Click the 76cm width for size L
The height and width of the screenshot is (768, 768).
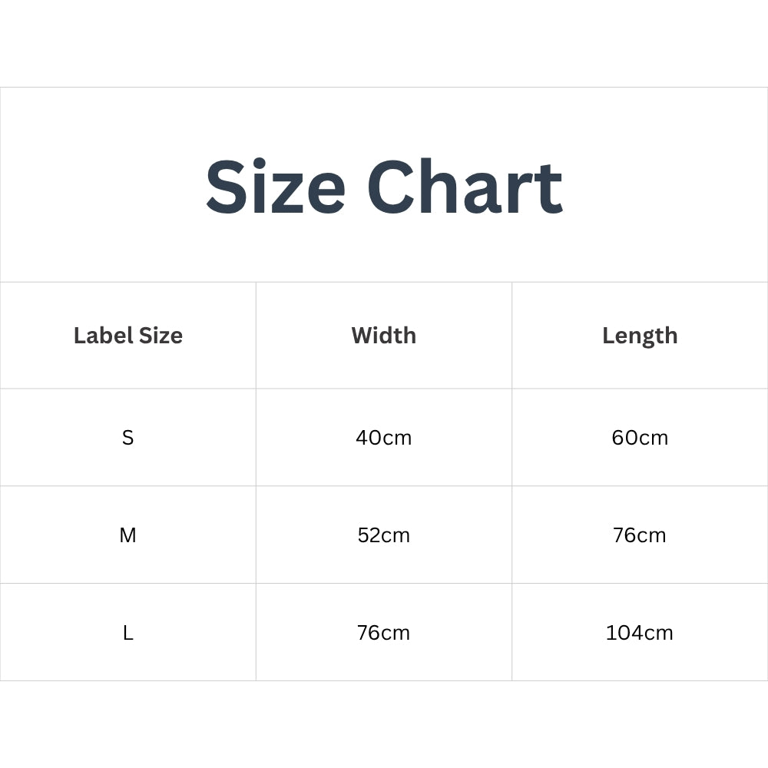click(384, 633)
